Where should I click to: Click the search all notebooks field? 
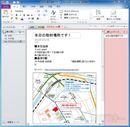click(106, 26)
